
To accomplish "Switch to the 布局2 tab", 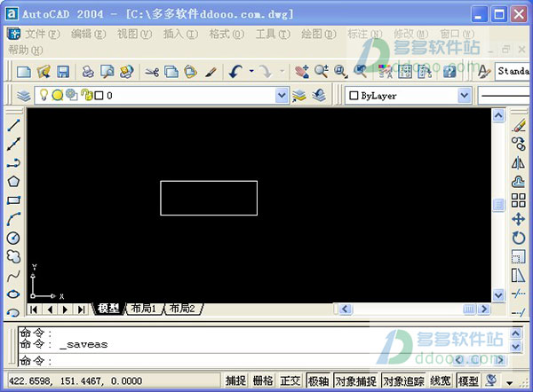I will tap(182, 309).
